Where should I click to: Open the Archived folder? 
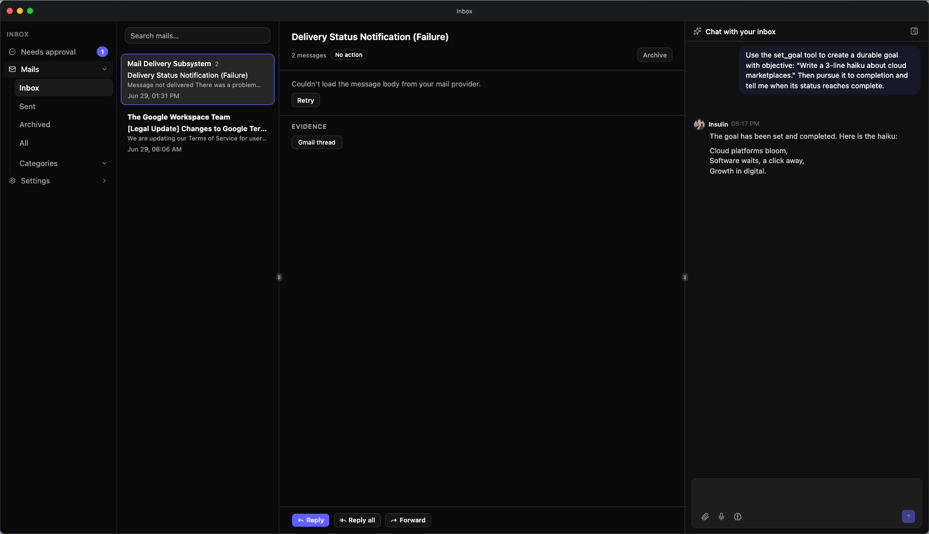64,124
